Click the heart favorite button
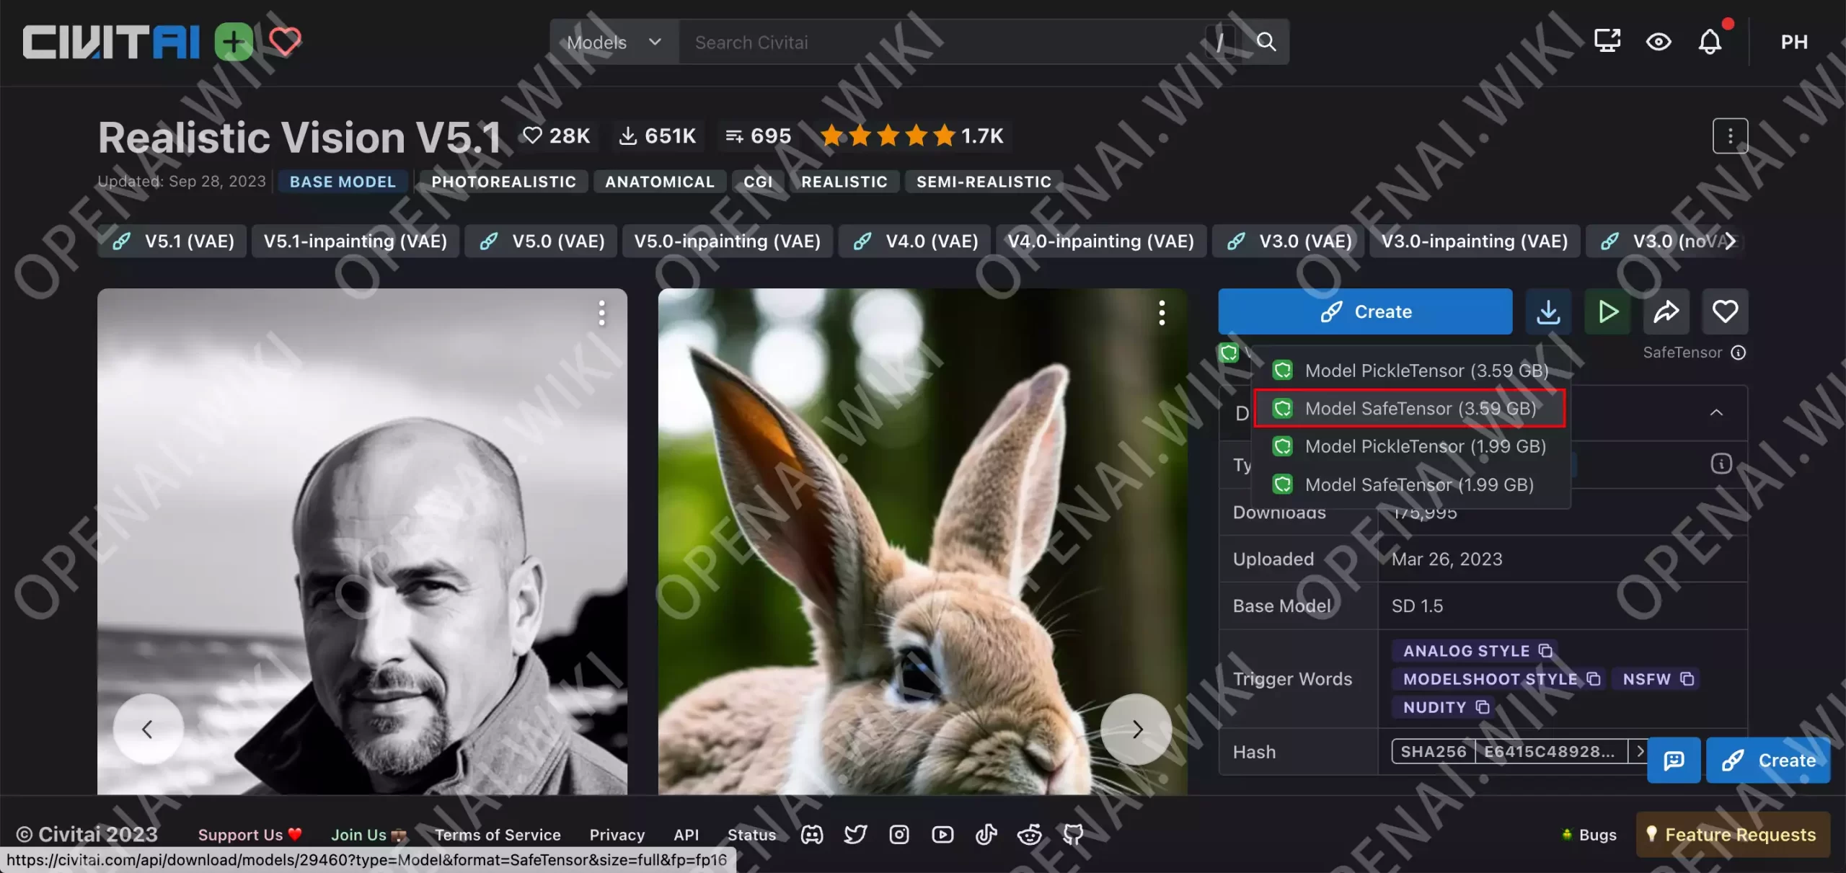Viewport: 1846px width, 873px height. pyautogui.click(x=1725, y=311)
